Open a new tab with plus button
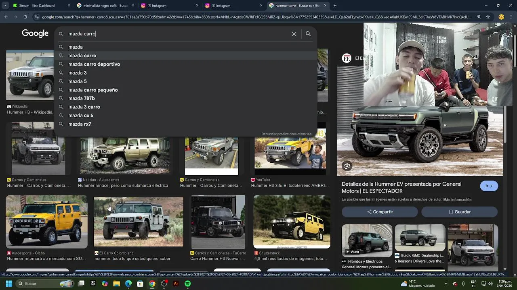The image size is (517, 290). pyautogui.click(x=335, y=6)
